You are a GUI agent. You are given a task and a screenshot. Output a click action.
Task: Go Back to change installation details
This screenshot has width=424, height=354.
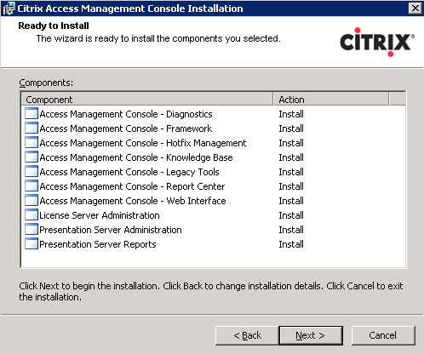point(247,335)
